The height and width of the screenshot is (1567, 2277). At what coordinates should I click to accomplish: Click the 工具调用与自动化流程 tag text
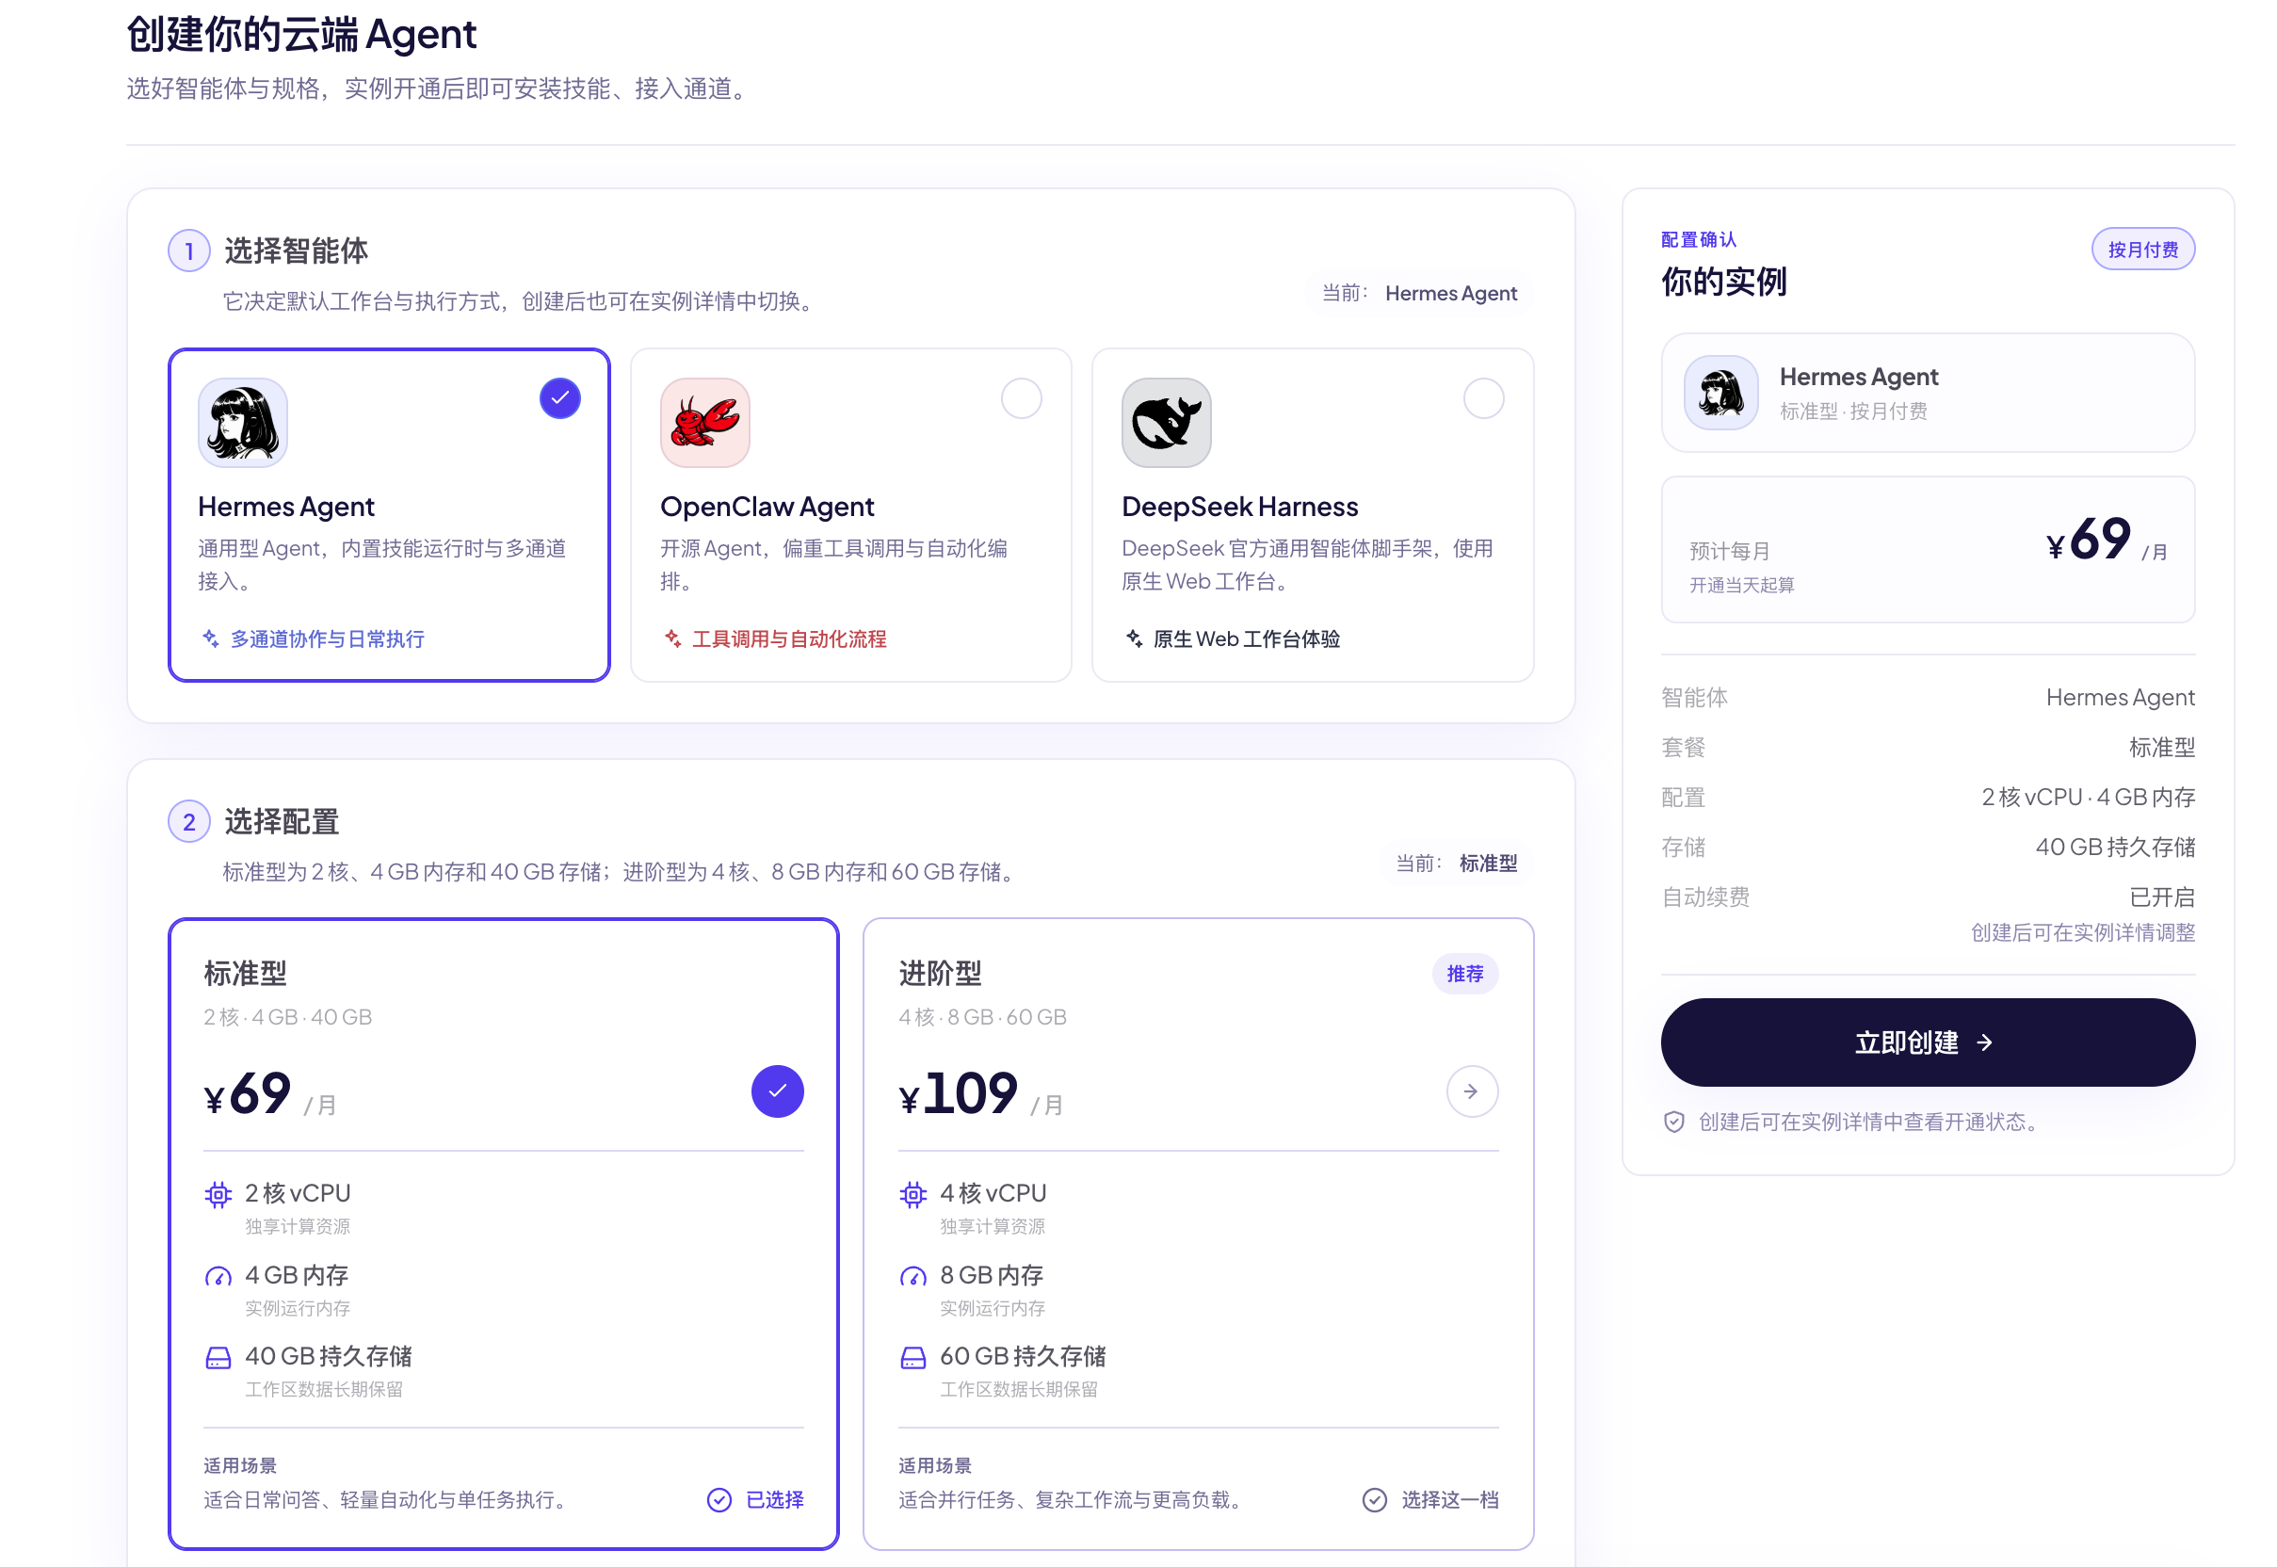(x=789, y=639)
